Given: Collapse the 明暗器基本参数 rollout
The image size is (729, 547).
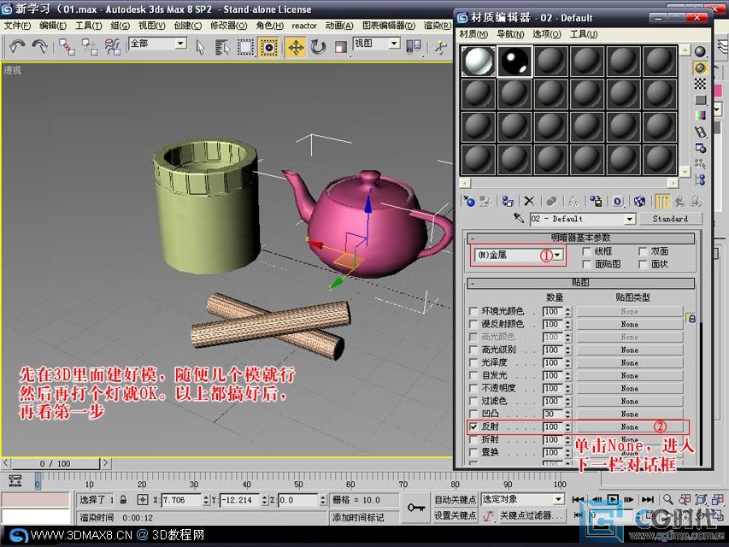Looking at the screenshot, I should click(580, 238).
